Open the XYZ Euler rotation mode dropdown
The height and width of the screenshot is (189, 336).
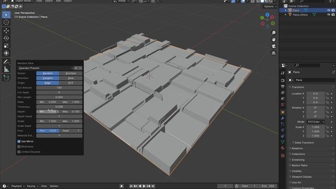click(x=316, y=122)
